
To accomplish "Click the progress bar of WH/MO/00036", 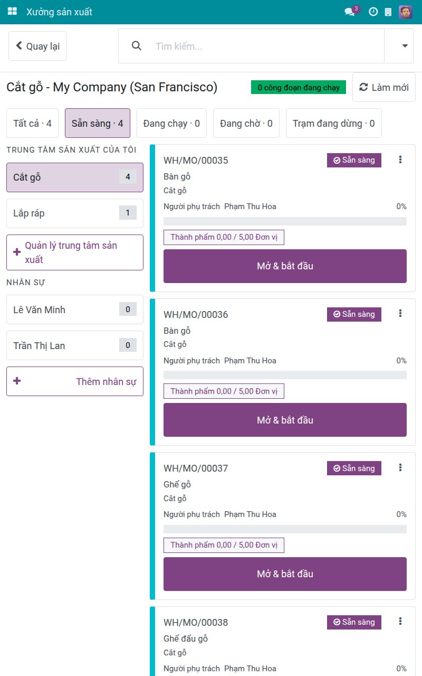I will point(285,375).
